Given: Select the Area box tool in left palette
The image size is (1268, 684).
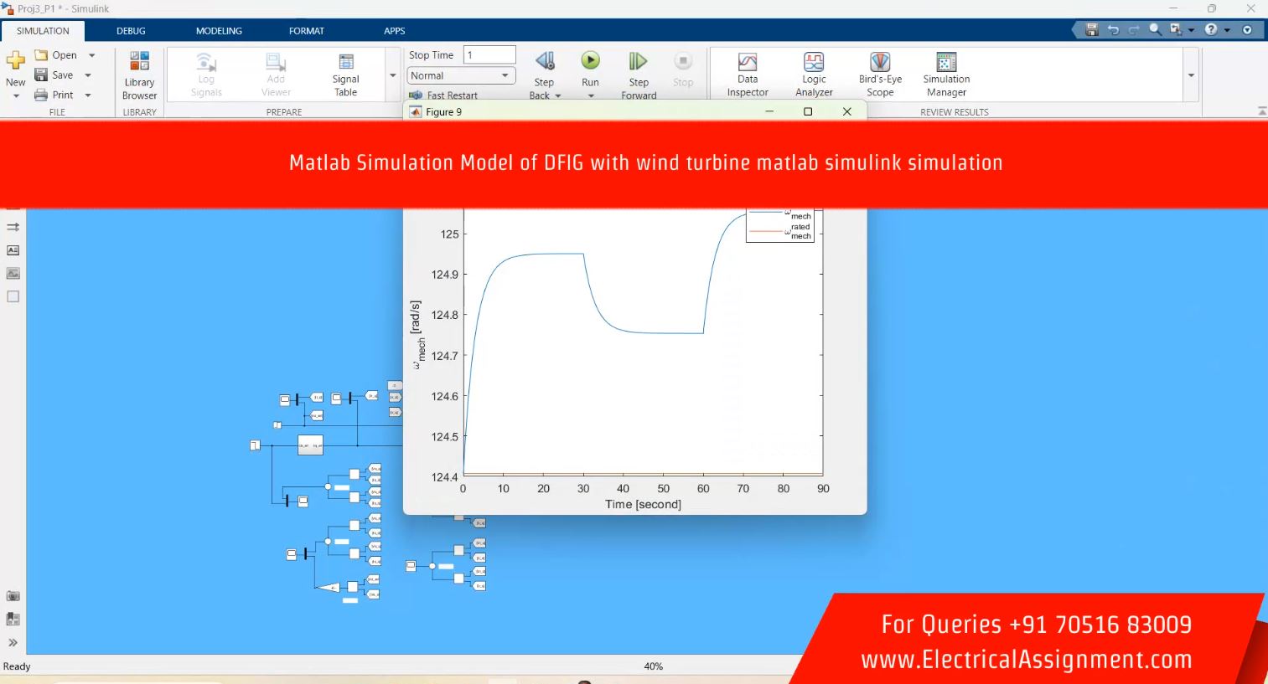Looking at the screenshot, I should tap(13, 296).
